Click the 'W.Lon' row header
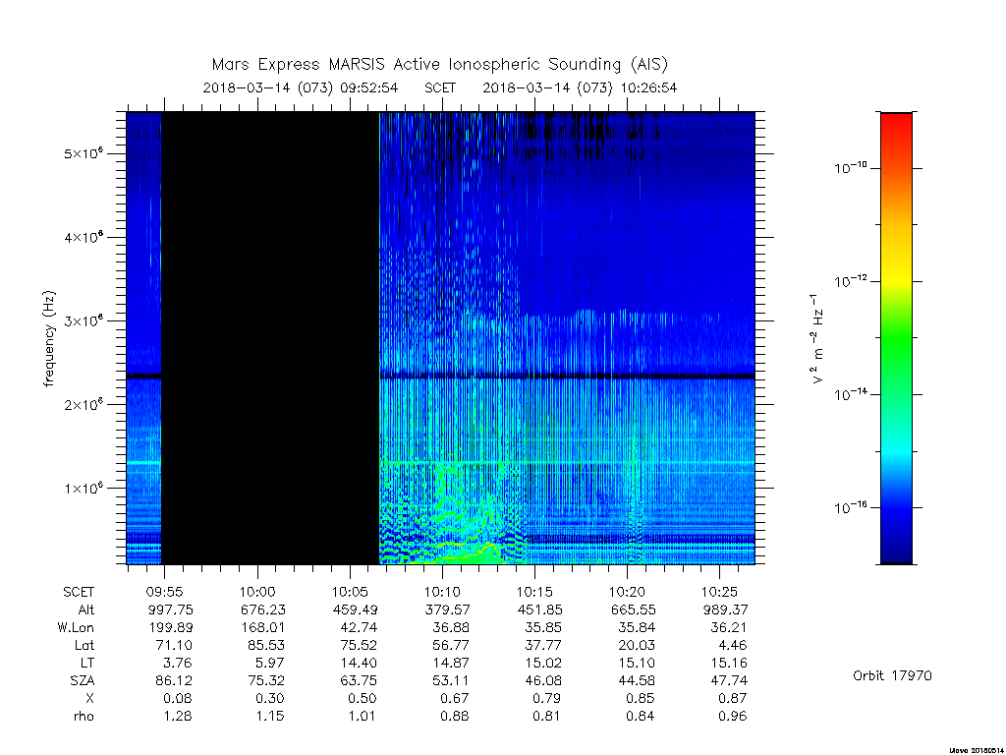This screenshot has height=755, width=1006. pos(76,627)
